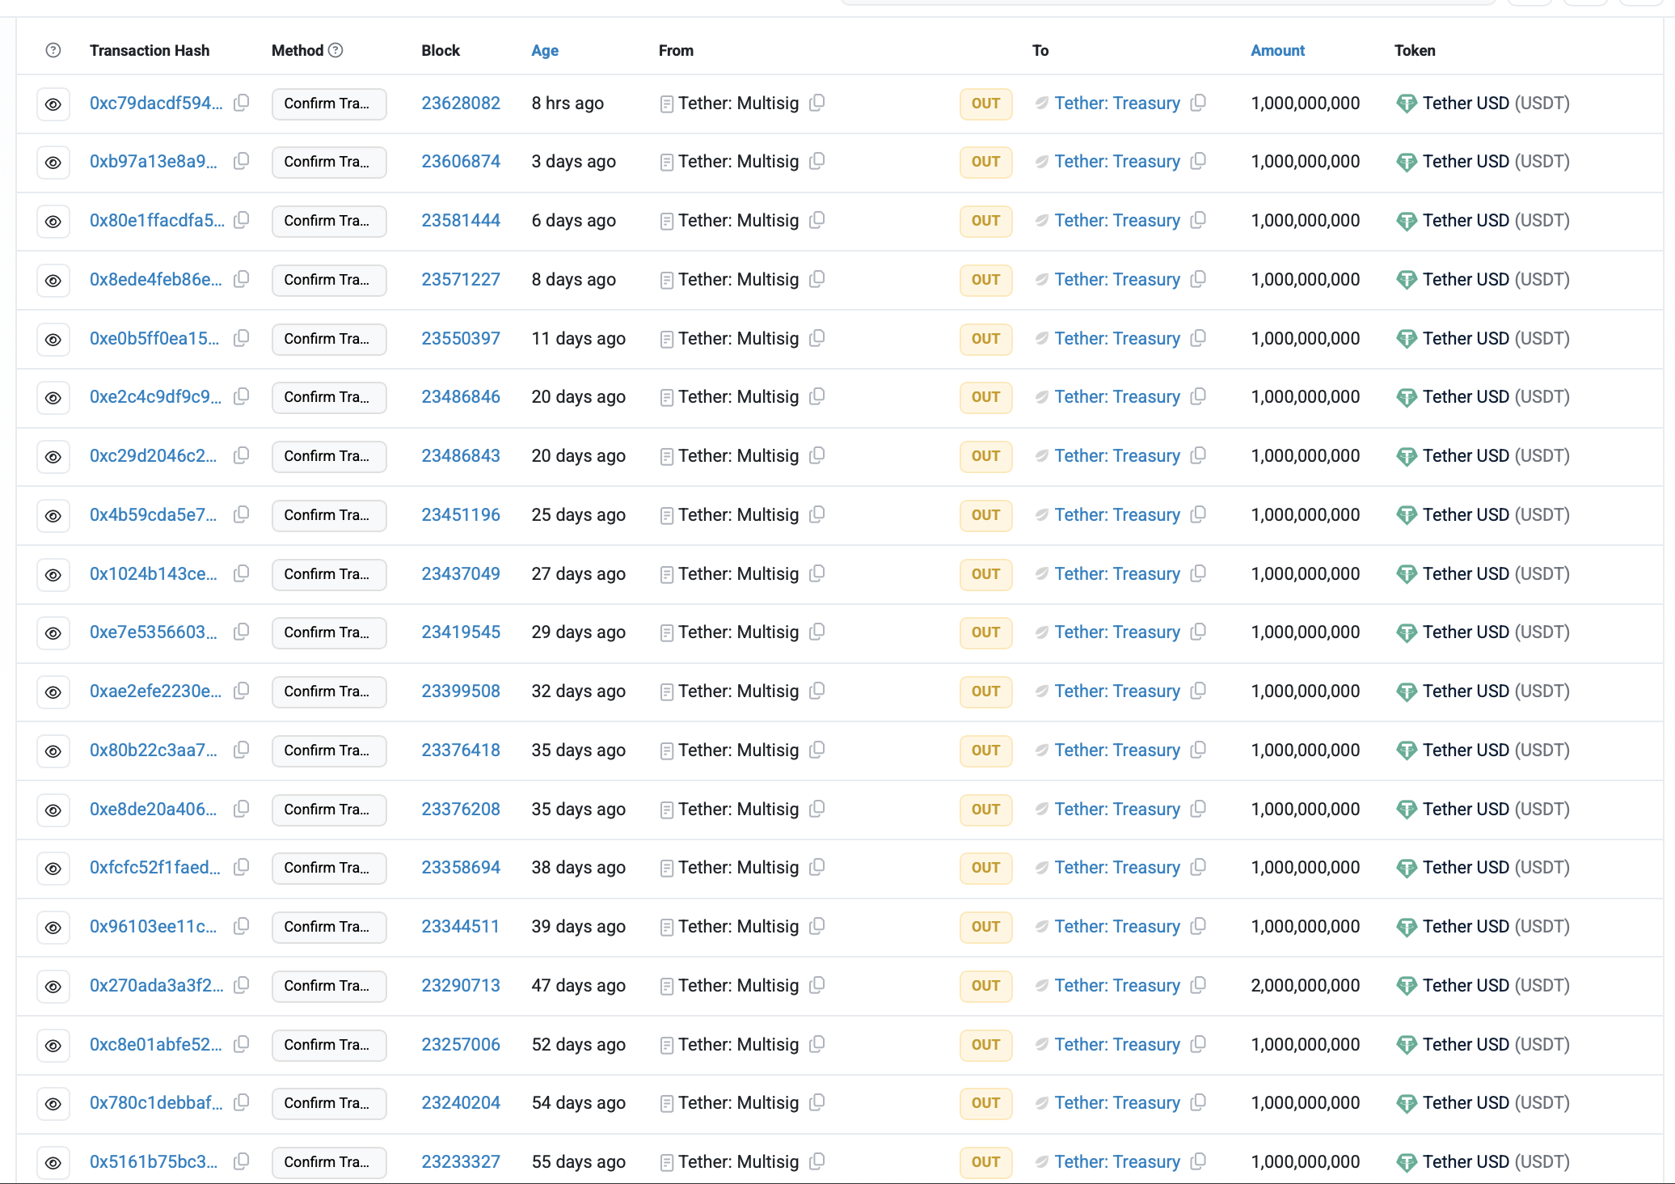Show quick view for 0x270ada3a3f2 transaction
1675x1184 pixels.
click(53, 986)
